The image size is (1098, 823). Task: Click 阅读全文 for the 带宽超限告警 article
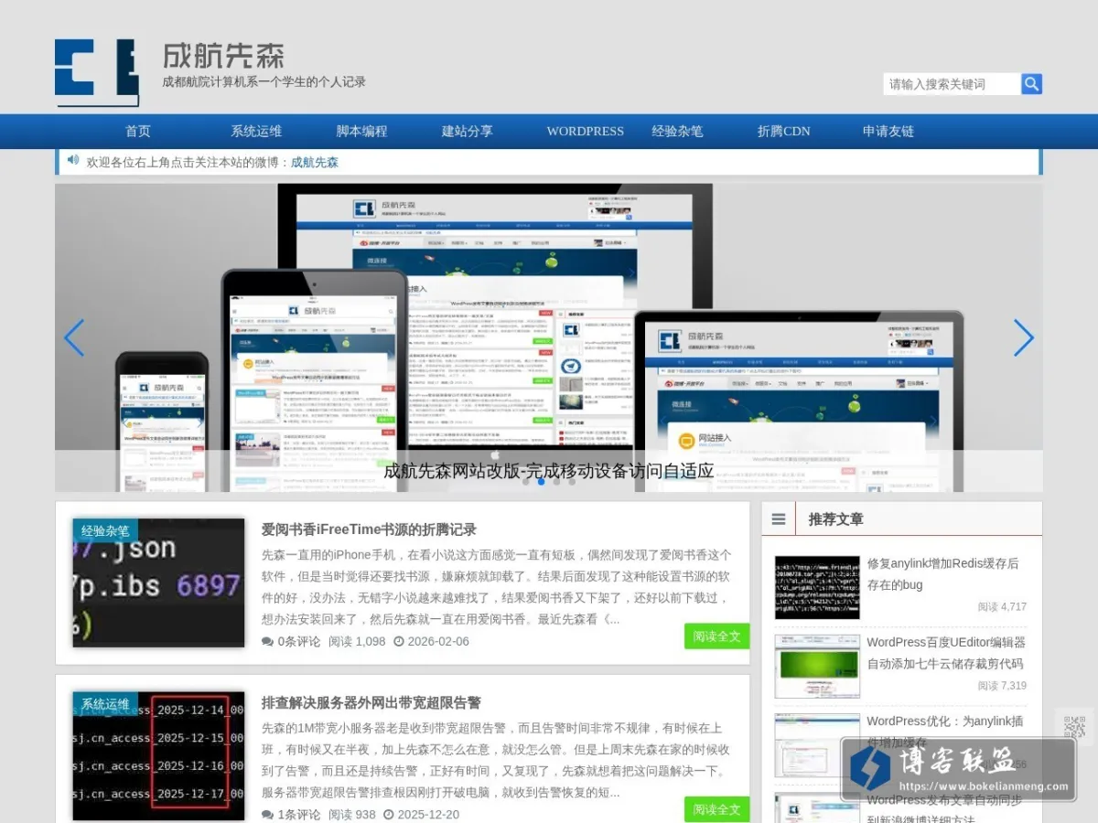[716, 809]
